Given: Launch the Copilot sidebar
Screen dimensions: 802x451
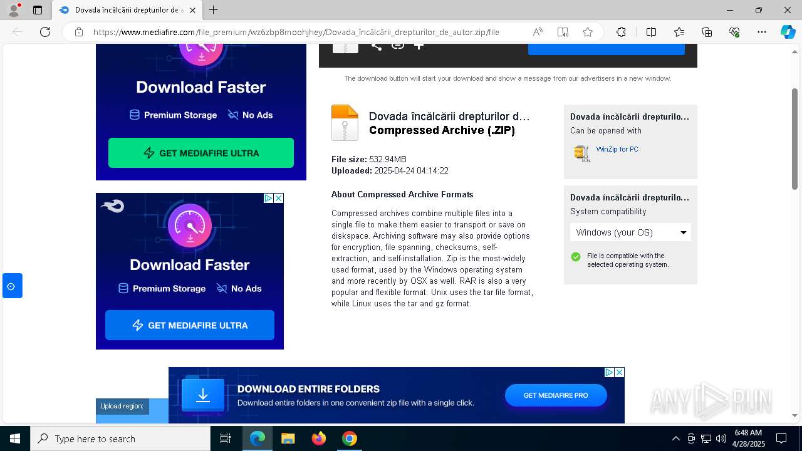Looking at the screenshot, I should pyautogui.click(x=788, y=32).
